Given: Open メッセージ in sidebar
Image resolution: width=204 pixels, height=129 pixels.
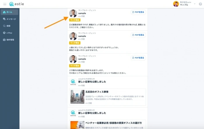Looking at the screenshot, I should point(9,19).
